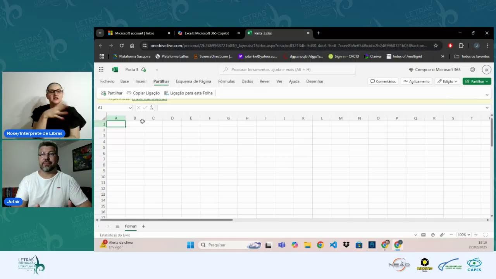Open Microsoft Teams from taskbar
The width and height of the screenshot is (496, 279).
(x=282, y=245)
